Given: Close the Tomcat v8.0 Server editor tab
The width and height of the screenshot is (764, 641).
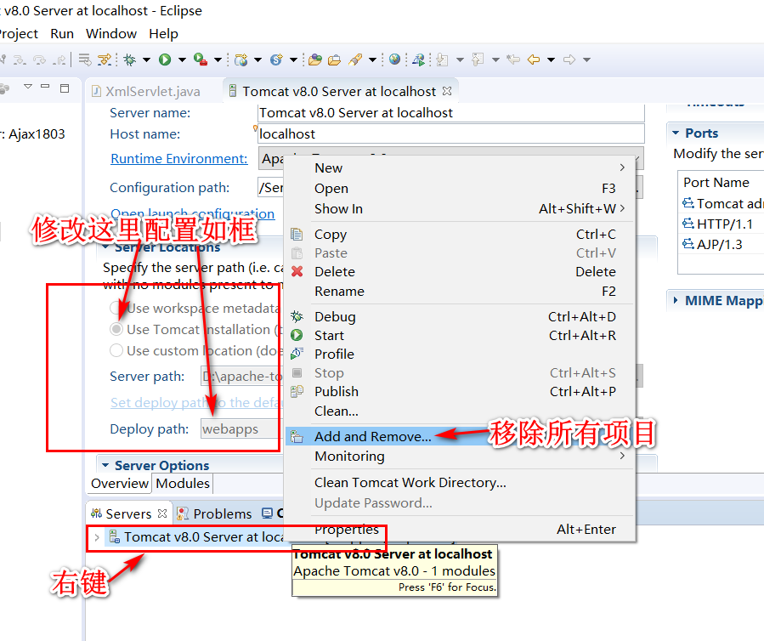Looking at the screenshot, I should pyautogui.click(x=447, y=91).
